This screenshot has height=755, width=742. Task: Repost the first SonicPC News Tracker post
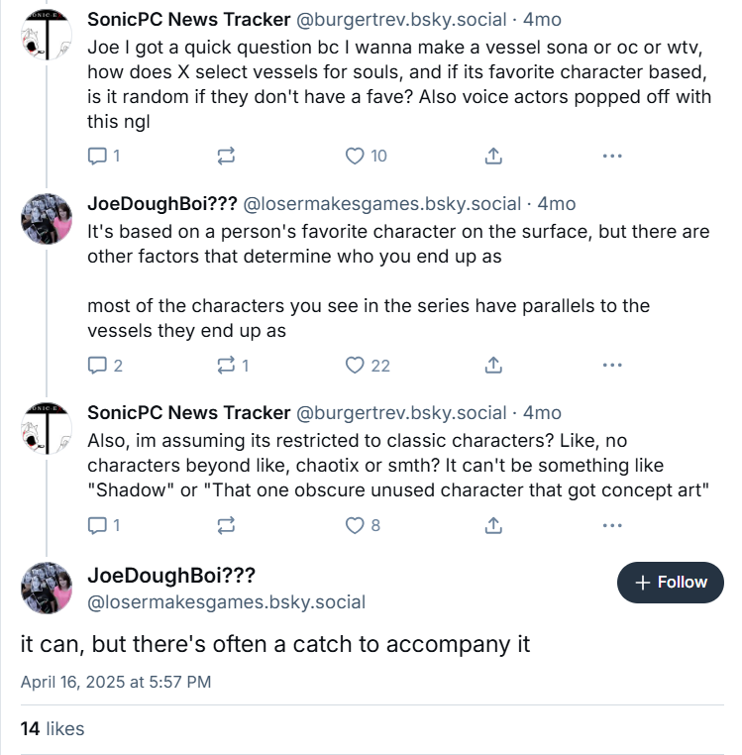click(x=226, y=156)
